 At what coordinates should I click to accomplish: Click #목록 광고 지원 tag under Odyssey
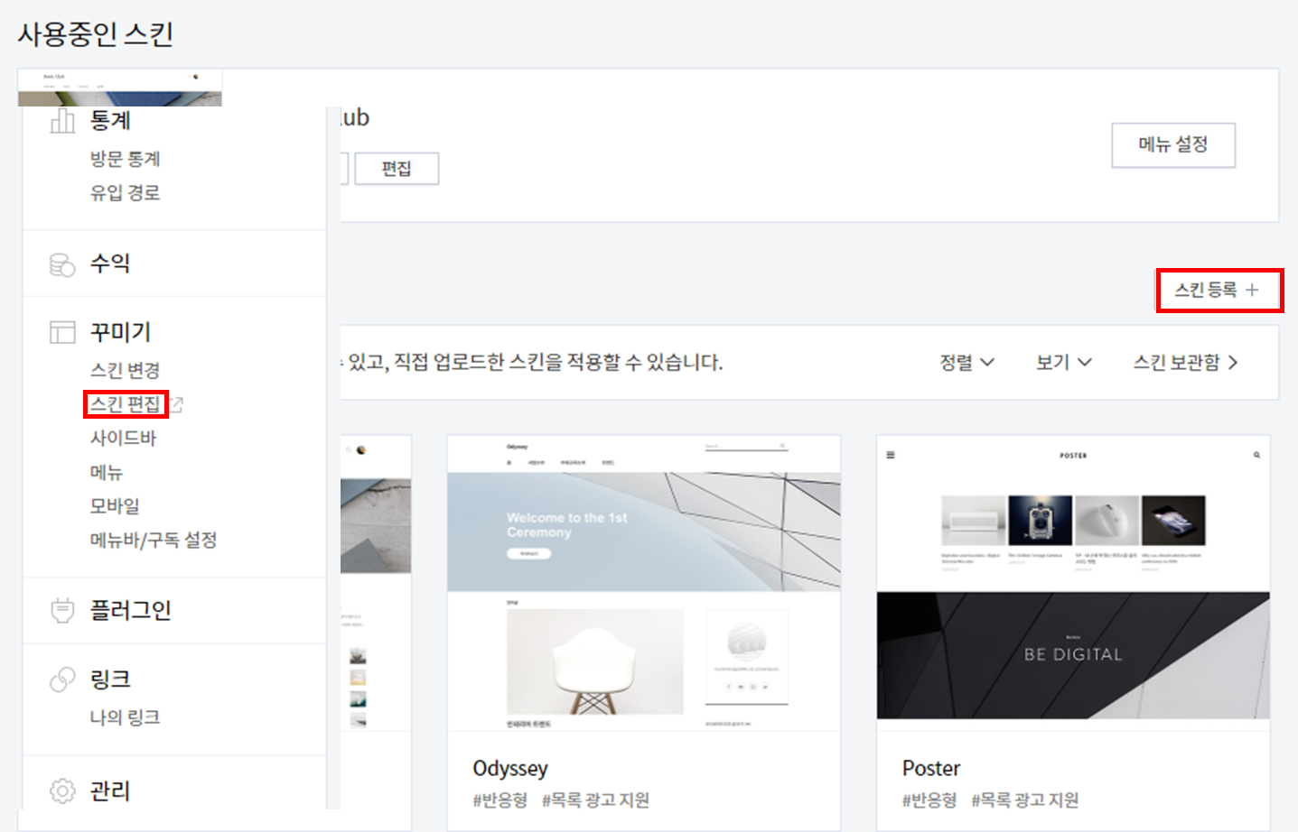pos(595,800)
